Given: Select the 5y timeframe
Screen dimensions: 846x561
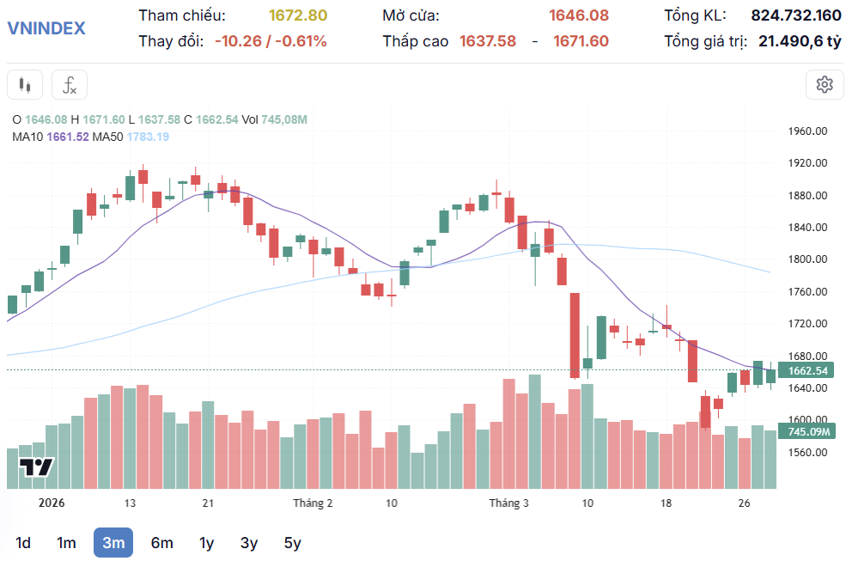Looking at the screenshot, I should pyautogui.click(x=292, y=542).
